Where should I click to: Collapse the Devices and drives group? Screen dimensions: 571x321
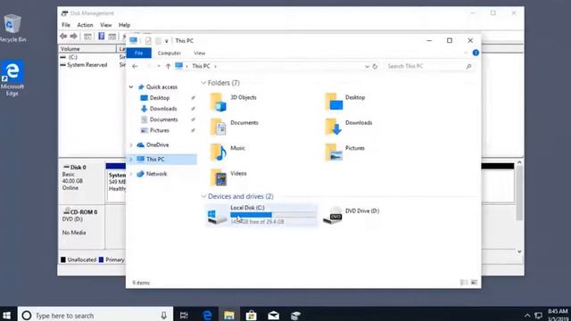click(203, 196)
